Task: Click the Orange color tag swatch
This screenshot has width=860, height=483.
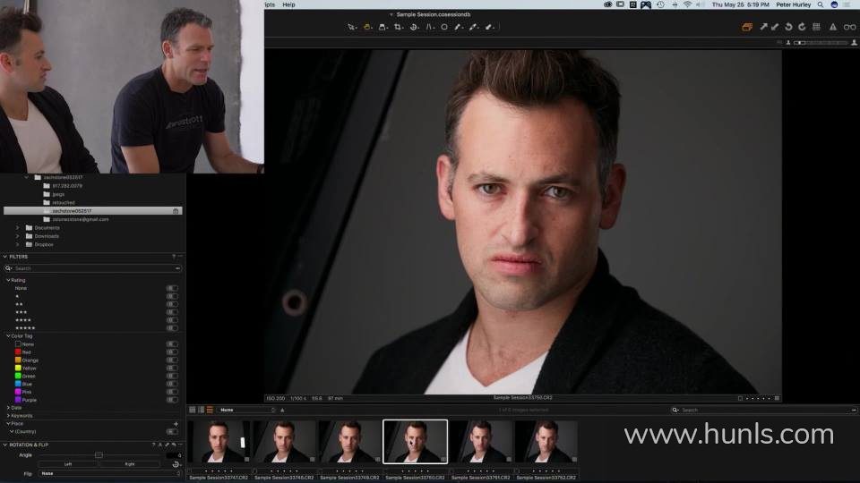Action: [x=18, y=360]
